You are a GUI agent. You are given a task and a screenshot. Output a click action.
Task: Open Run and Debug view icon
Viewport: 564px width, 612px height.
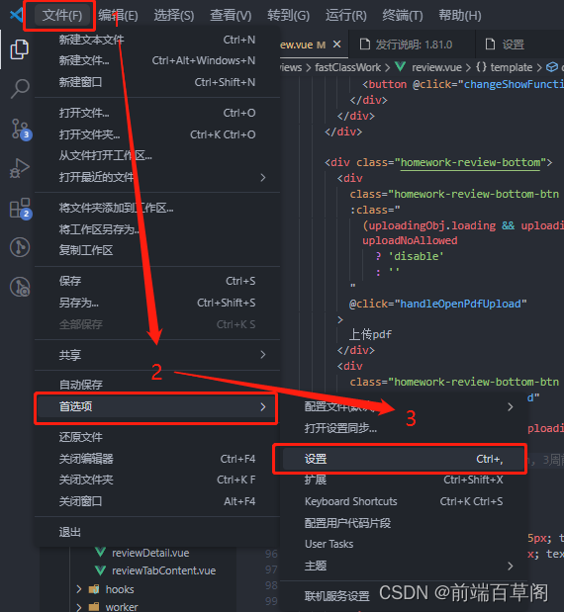19,169
